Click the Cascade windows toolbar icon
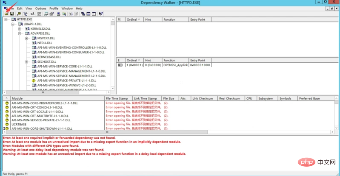 pyautogui.click(x=83, y=14)
